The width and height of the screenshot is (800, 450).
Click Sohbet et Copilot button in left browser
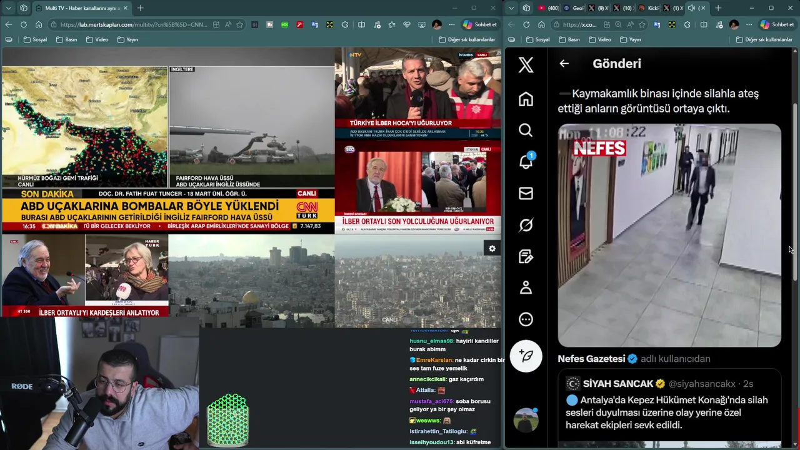480,24
